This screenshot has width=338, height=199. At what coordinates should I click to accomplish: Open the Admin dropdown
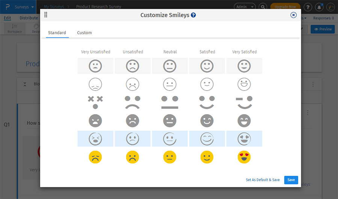coord(244,7)
